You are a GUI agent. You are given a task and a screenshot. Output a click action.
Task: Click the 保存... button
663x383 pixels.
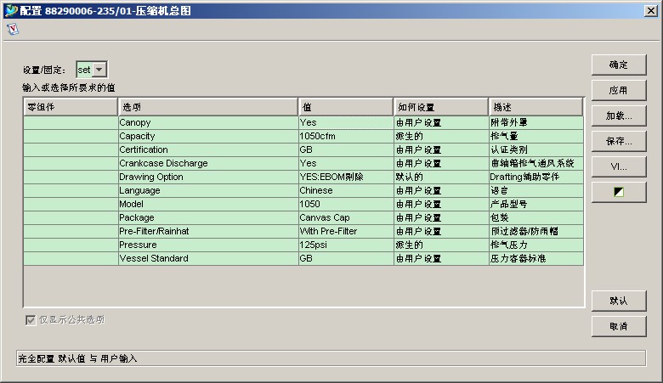619,141
